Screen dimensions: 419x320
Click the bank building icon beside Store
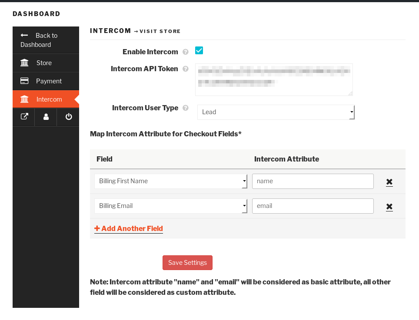pos(24,63)
